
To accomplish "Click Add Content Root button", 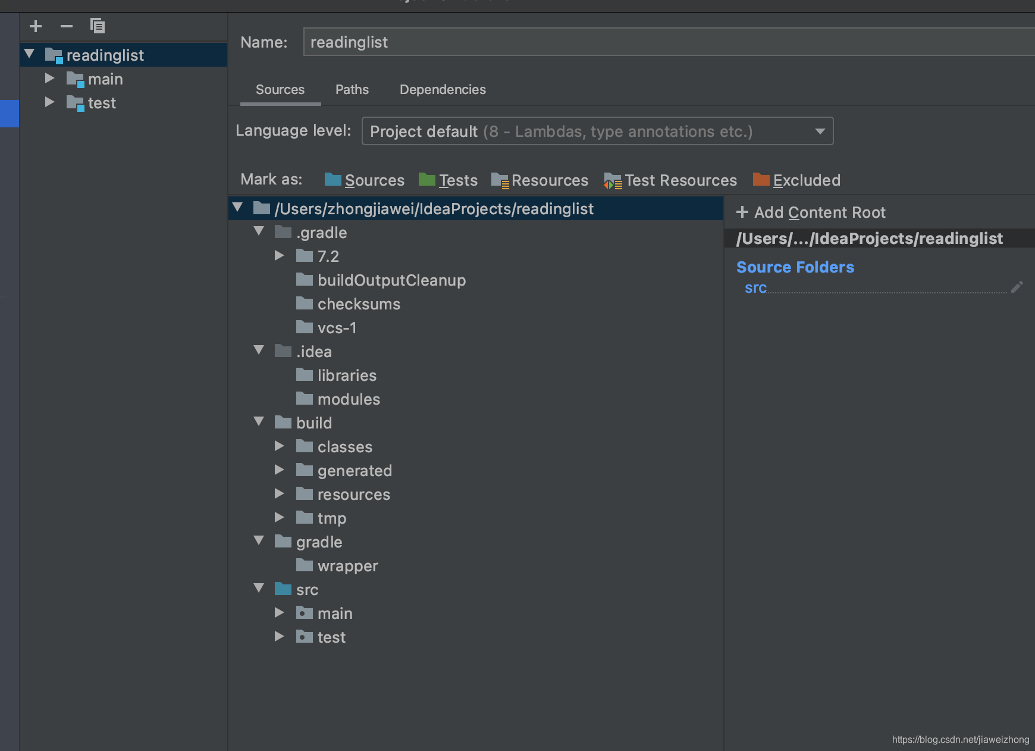I will [811, 212].
